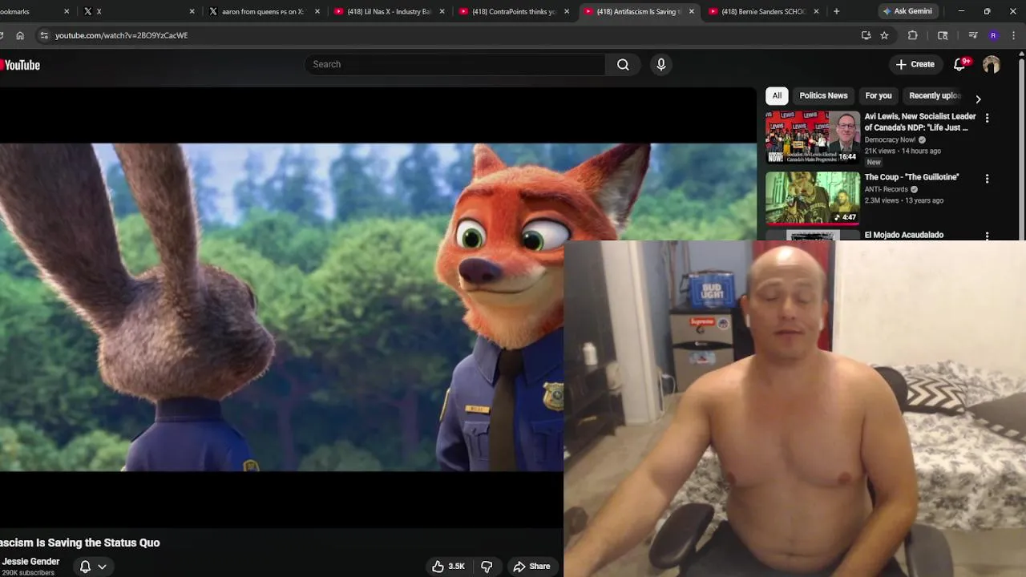
Task: Click video title Saving the Status Quo
Action: pyautogui.click(x=80, y=543)
